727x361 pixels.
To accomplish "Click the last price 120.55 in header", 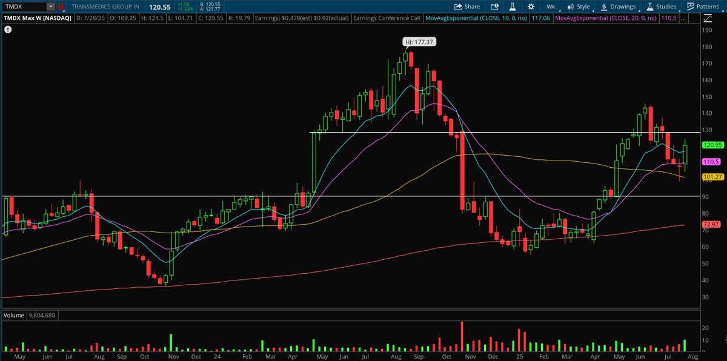I will [160, 7].
